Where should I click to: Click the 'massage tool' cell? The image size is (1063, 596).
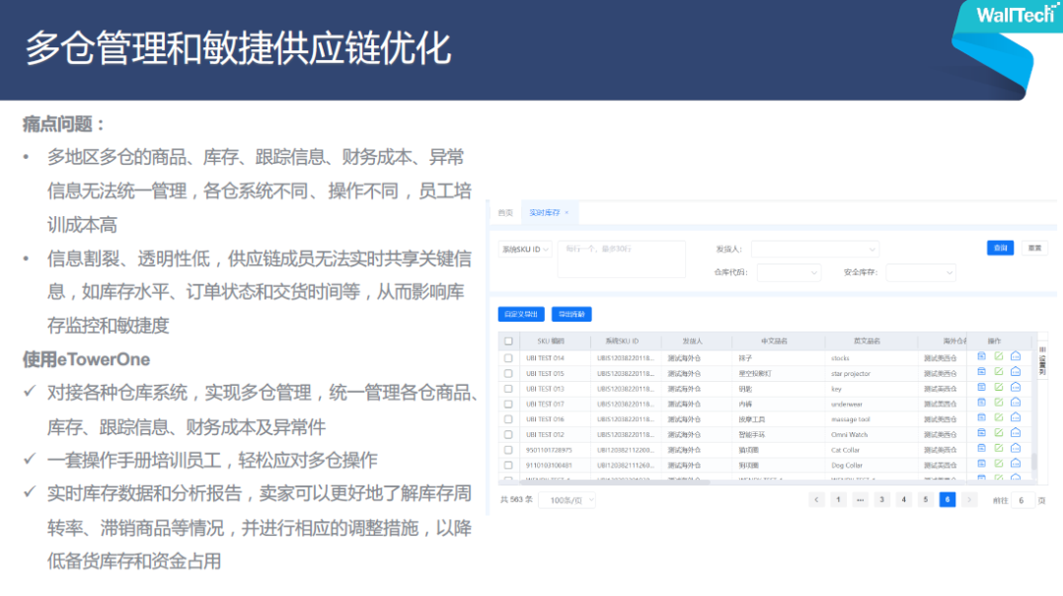(850, 419)
